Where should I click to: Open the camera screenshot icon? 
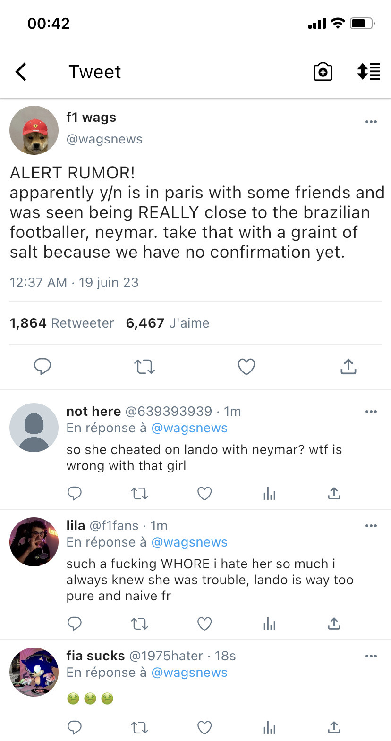coord(323,72)
